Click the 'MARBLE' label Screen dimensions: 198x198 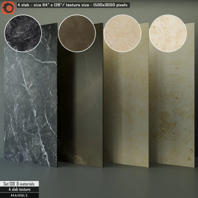[x=19, y=195]
